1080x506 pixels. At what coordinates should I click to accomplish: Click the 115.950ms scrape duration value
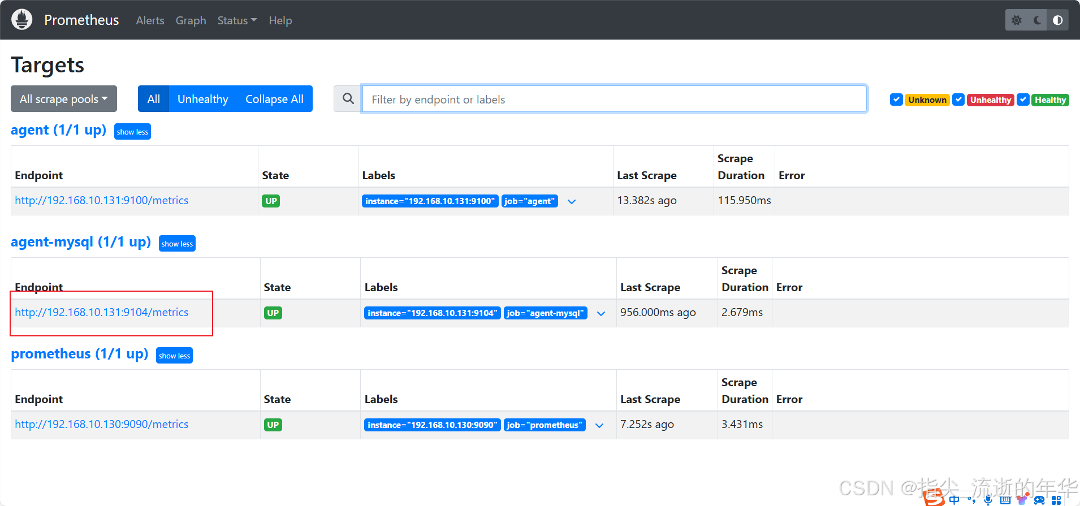[744, 201]
